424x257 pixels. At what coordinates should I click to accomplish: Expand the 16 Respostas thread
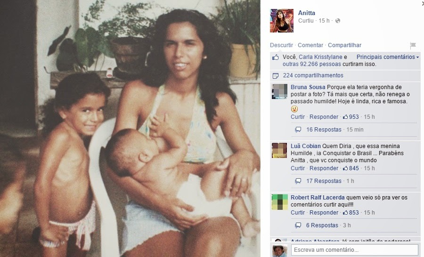point(324,130)
